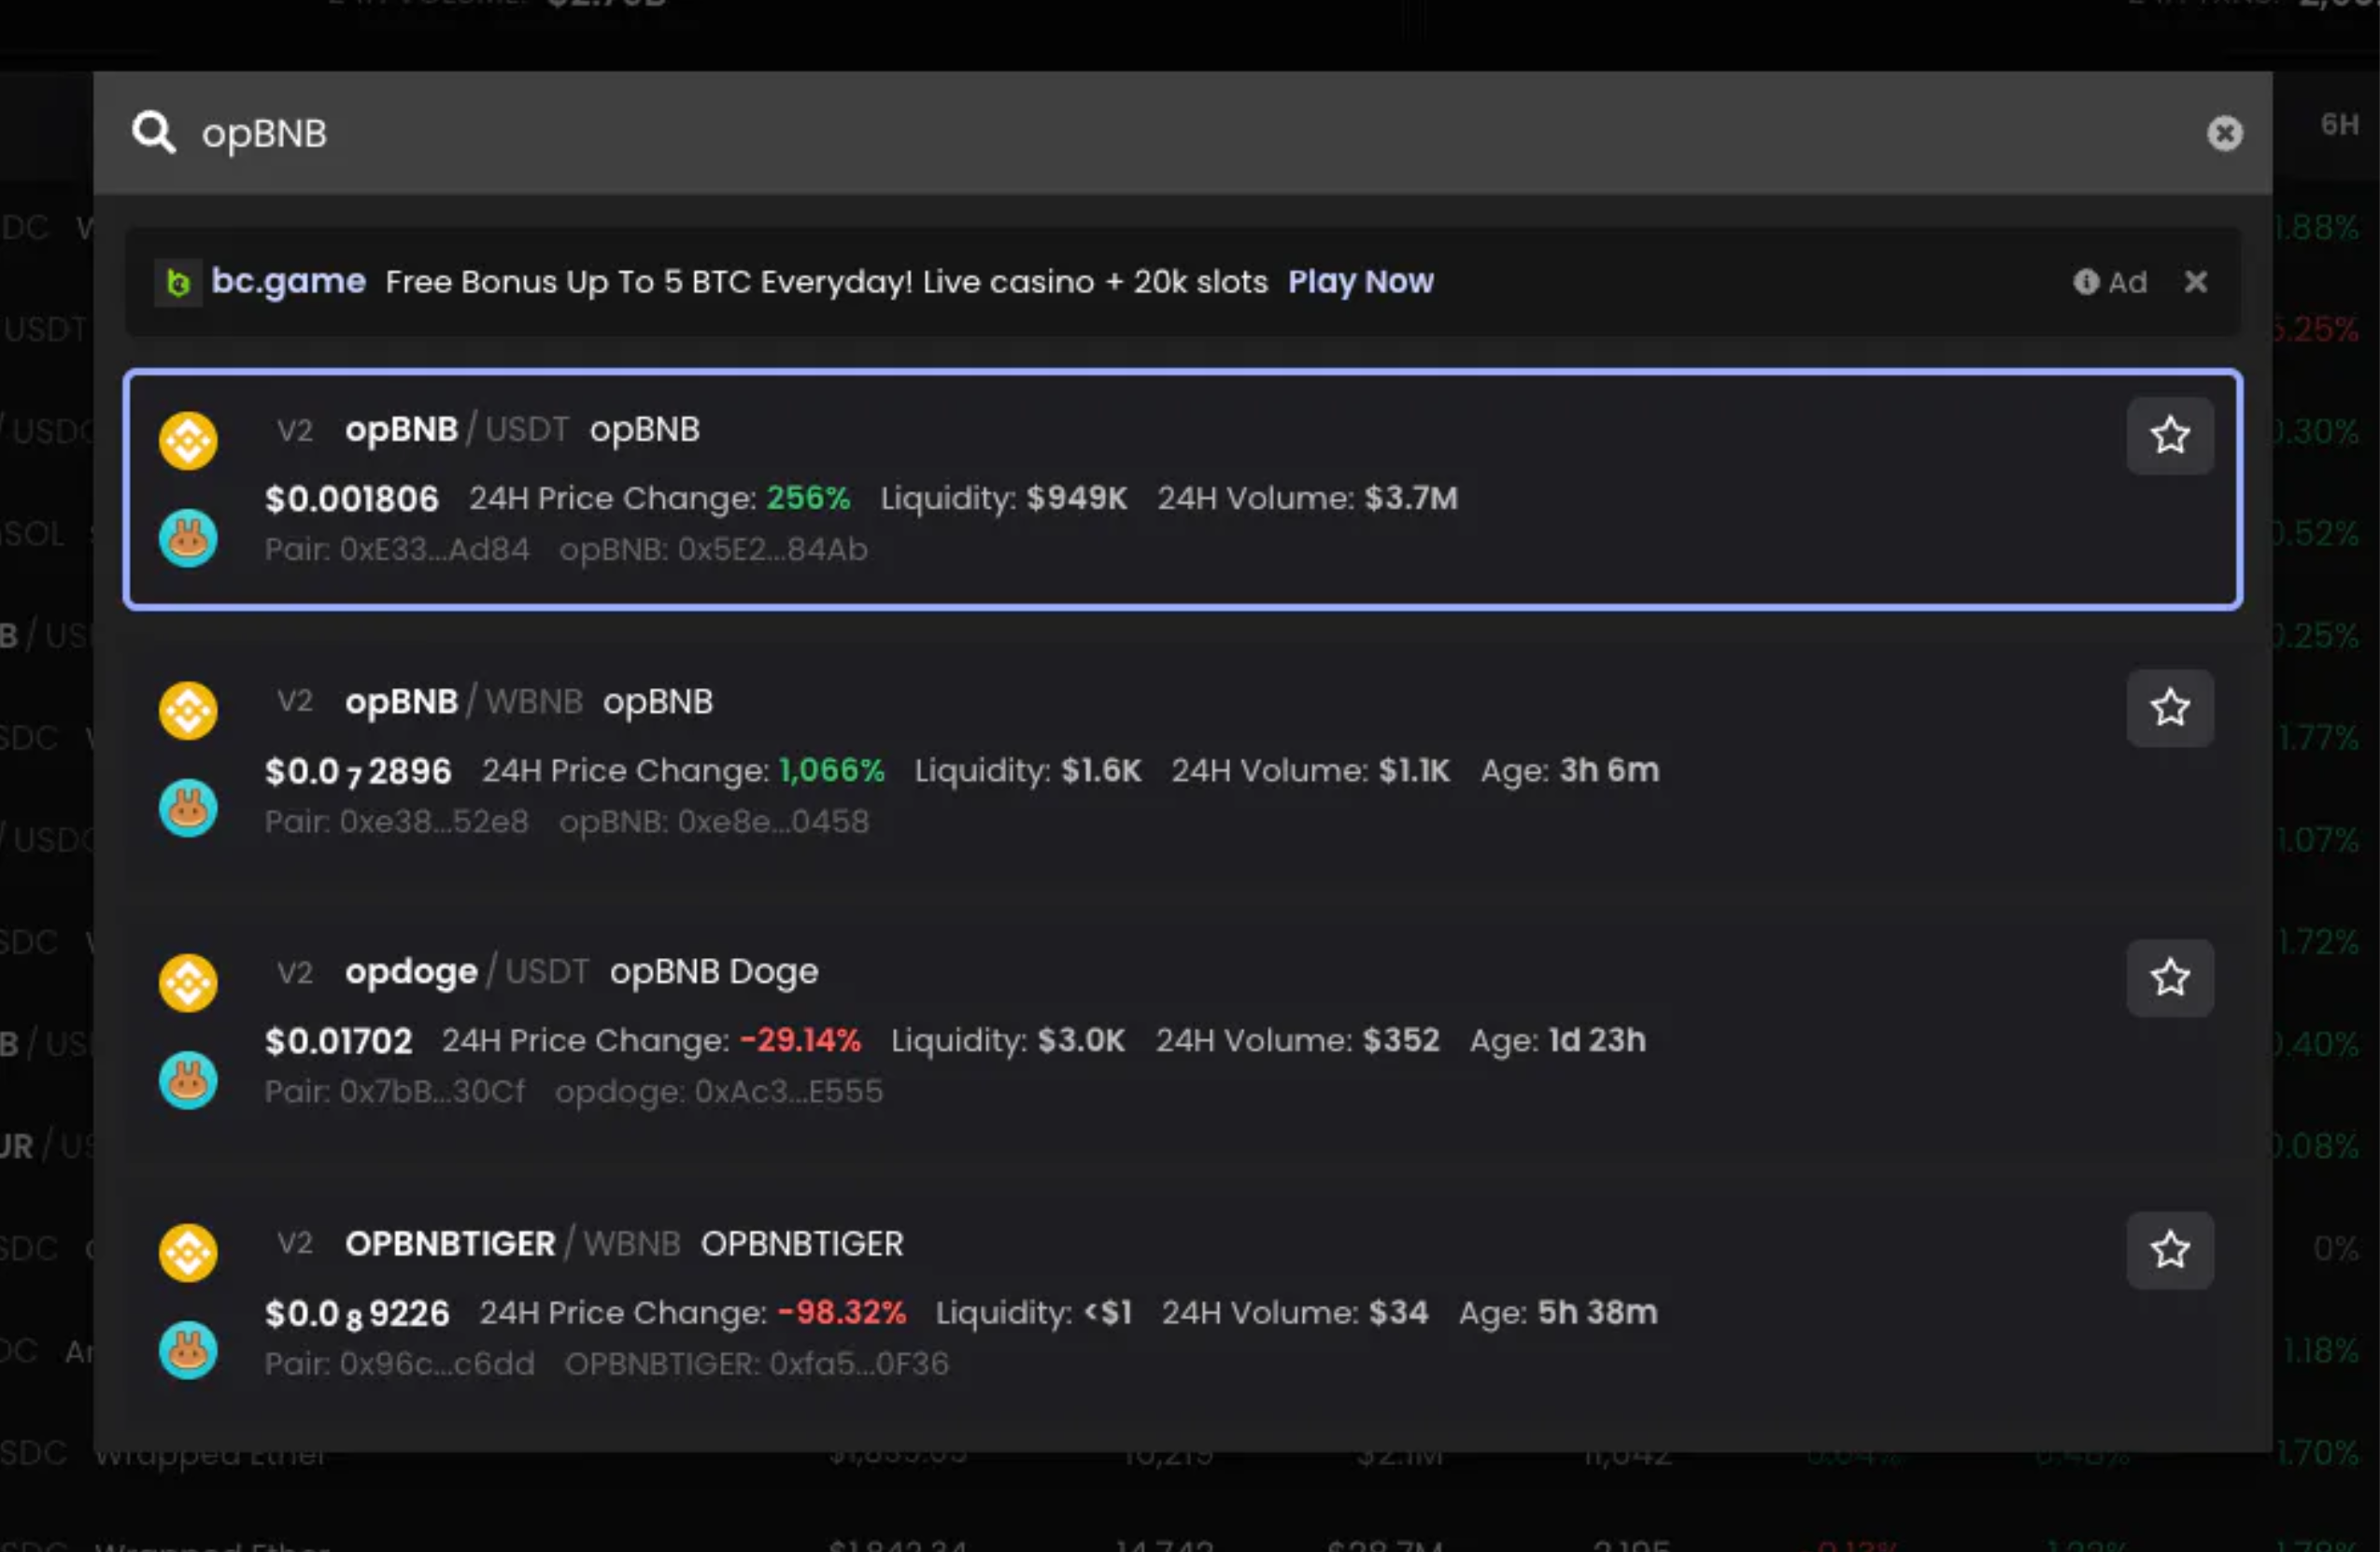The height and width of the screenshot is (1552, 2380).
Task: Click pair address 0x7bB...30Cf
Action: coord(432,1091)
